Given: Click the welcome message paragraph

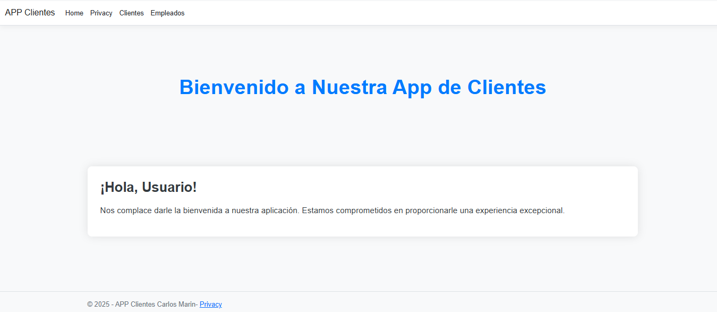Looking at the screenshot, I should (x=332, y=210).
